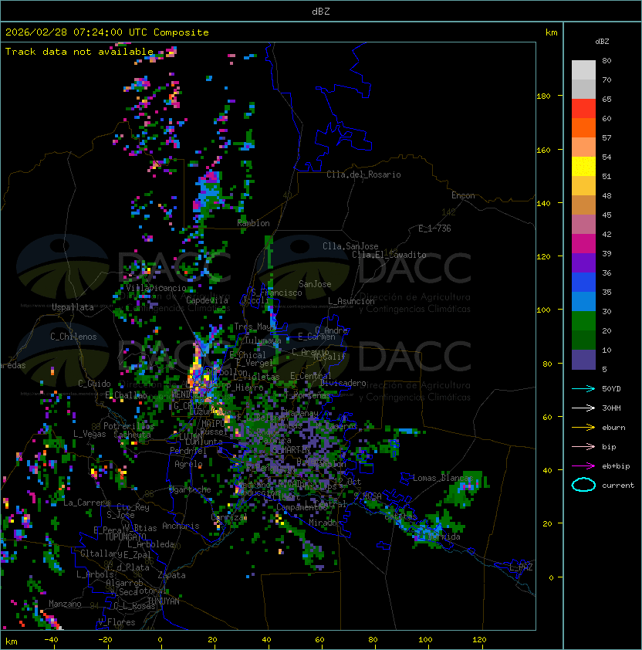The height and width of the screenshot is (650, 642).
Task: Click the 'eburn' legend label
Action: pyautogui.click(x=613, y=428)
